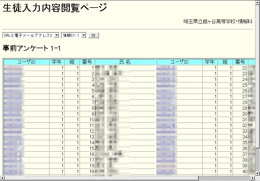Select the leftmost 組 column header
The image size is (260, 181).
point(72,62)
